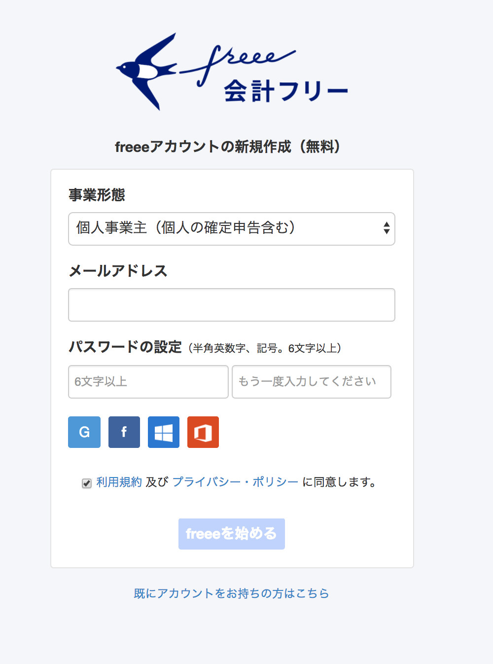This screenshot has height=664, width=493.
Task: Click the 会計フリー logo text
Action: coord(286,91)
